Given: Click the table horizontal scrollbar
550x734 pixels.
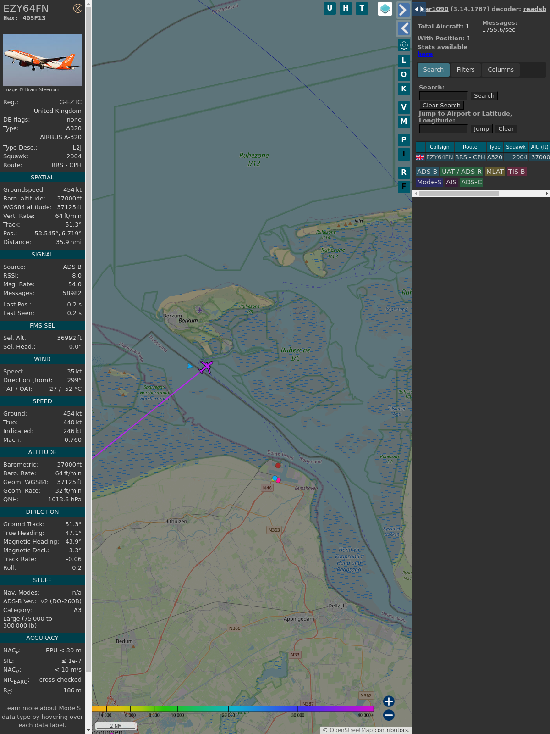Looking at the screenshot, I should pyautogui.click(x=459, y=194).
